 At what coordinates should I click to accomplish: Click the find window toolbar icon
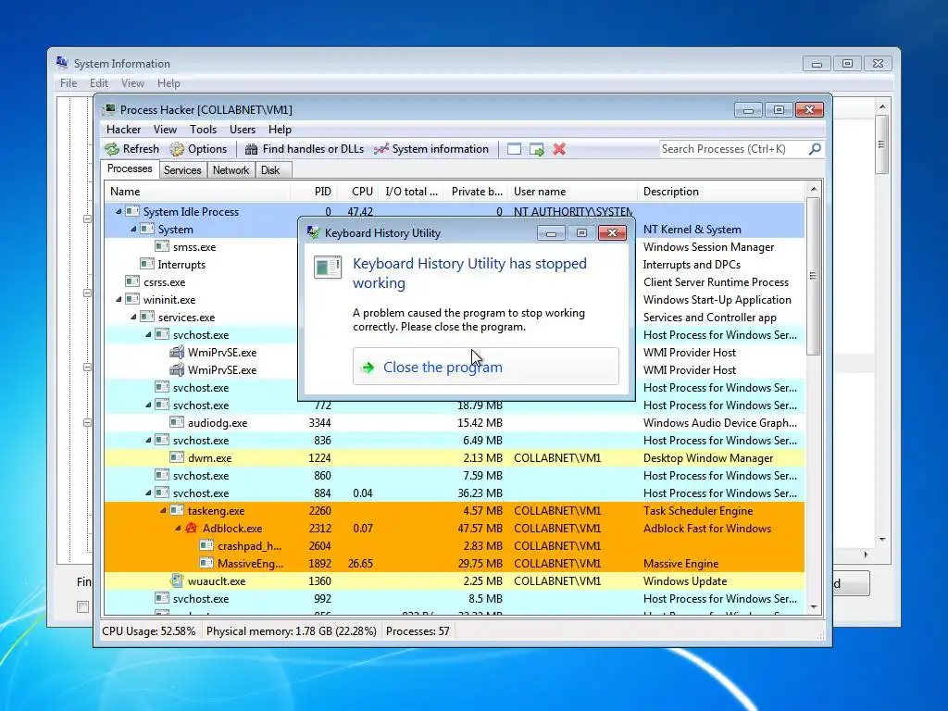(514, 149)
